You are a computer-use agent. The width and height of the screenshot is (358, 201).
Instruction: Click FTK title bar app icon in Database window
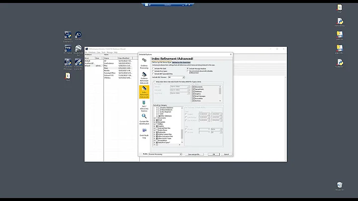point(87,49)
